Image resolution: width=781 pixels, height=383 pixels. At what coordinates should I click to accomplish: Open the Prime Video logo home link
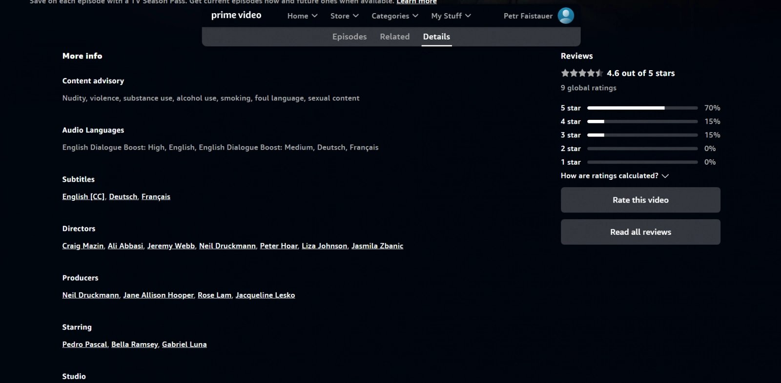236,16
